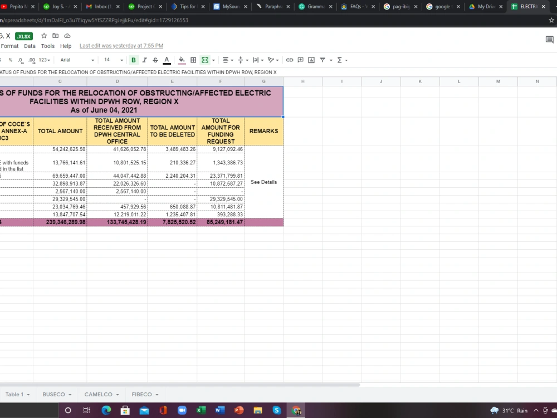Click the horizontal scrollbar

(x=180, y=385)
